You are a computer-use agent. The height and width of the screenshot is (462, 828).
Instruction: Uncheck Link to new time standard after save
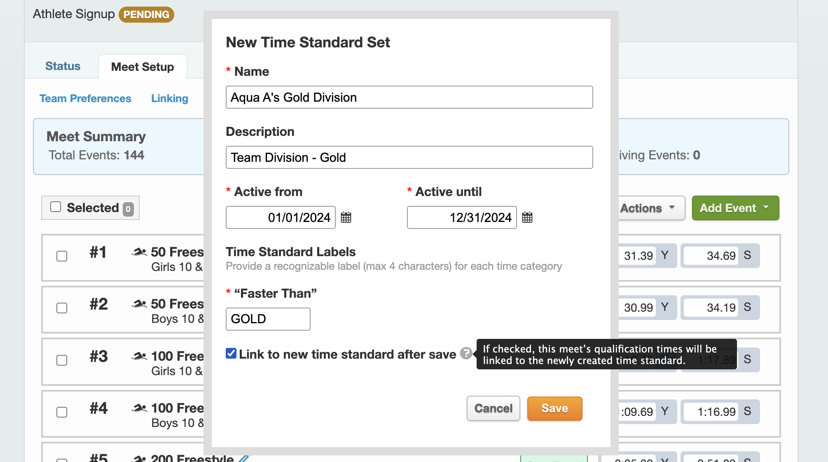pos(231,353)
